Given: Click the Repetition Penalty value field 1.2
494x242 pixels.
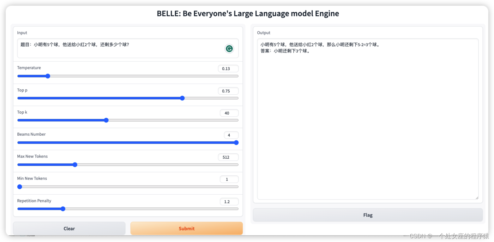Looking at the screenshot, I should pos(229,202).
